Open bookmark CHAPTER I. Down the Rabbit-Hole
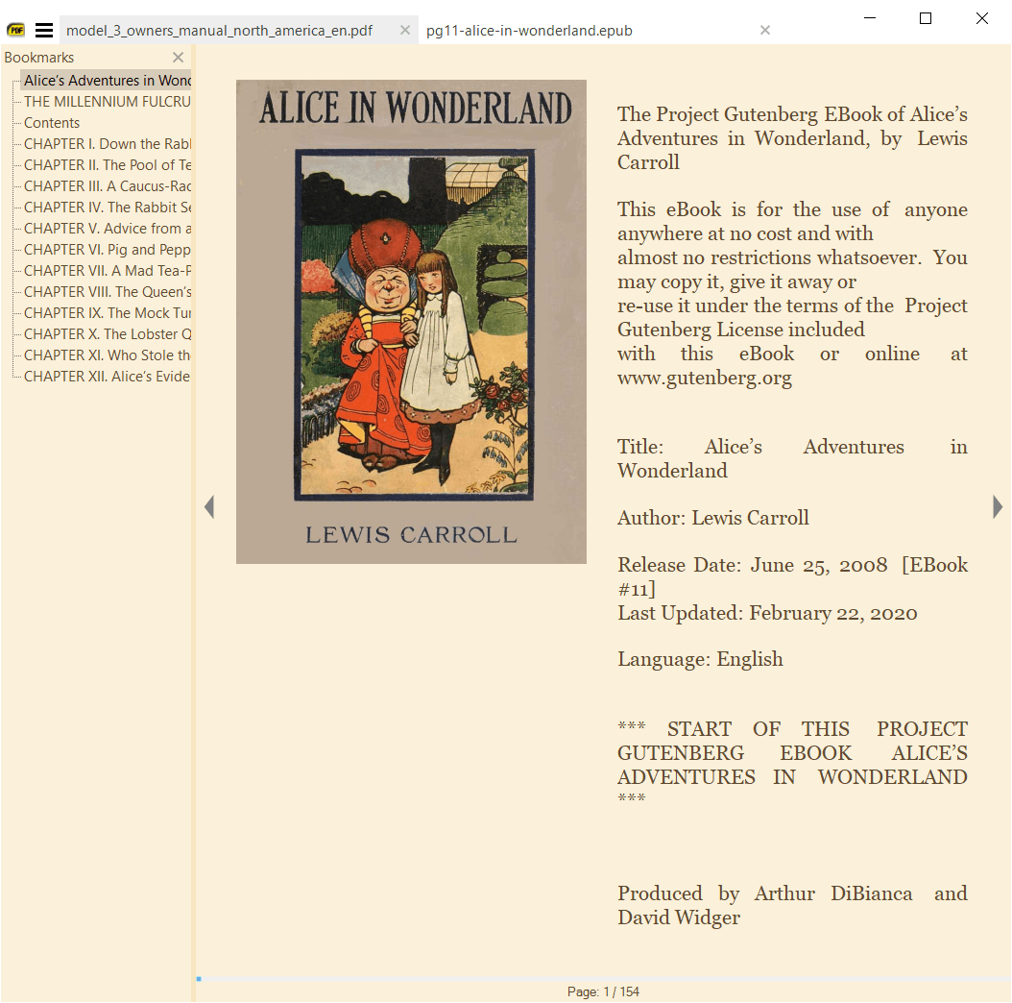This screenshot has width=1012, height=1003. point(108,144)
